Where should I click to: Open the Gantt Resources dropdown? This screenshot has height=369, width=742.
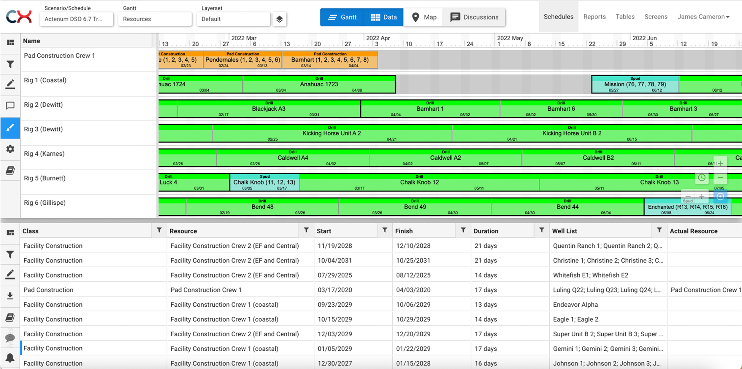(x=155, y=19)
